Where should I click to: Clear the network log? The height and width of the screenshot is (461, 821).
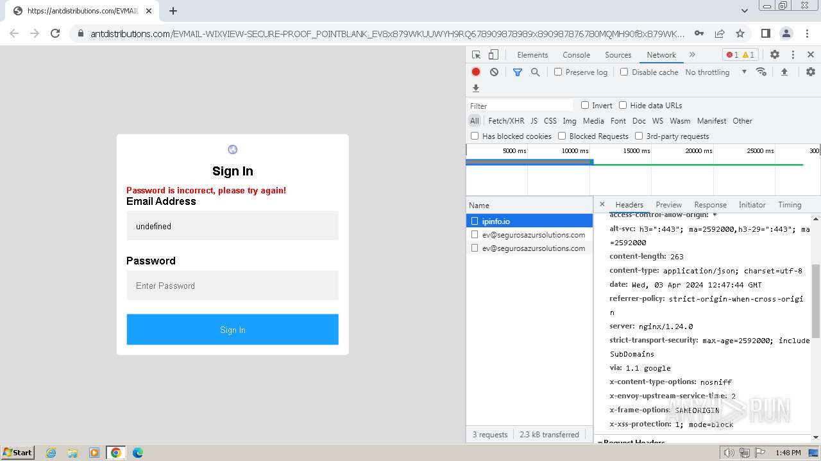pyautogui.click(x=494, y=72)
